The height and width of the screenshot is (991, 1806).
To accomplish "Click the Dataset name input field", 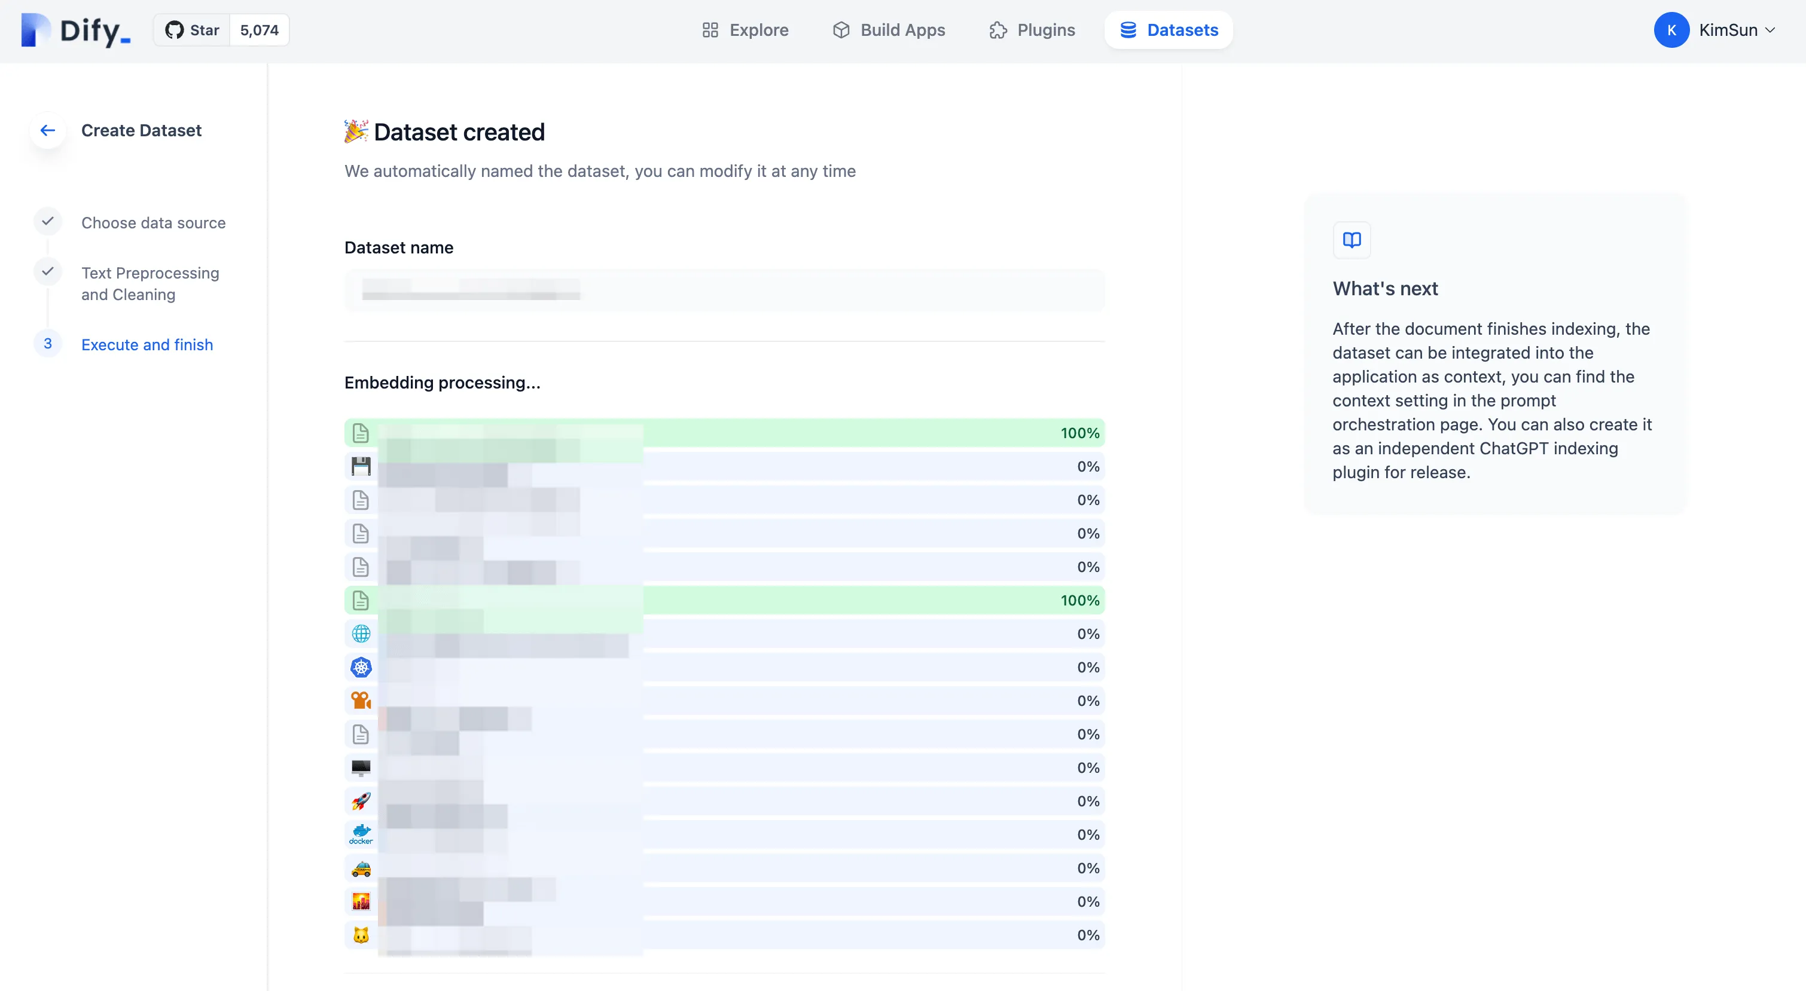I will click(724, 290).
